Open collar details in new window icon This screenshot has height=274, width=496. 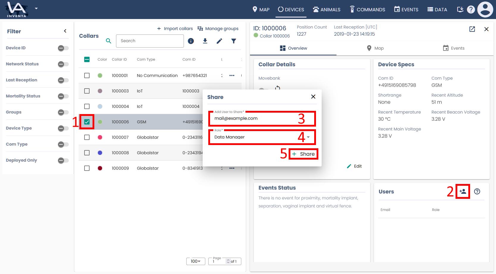[472, 29]
